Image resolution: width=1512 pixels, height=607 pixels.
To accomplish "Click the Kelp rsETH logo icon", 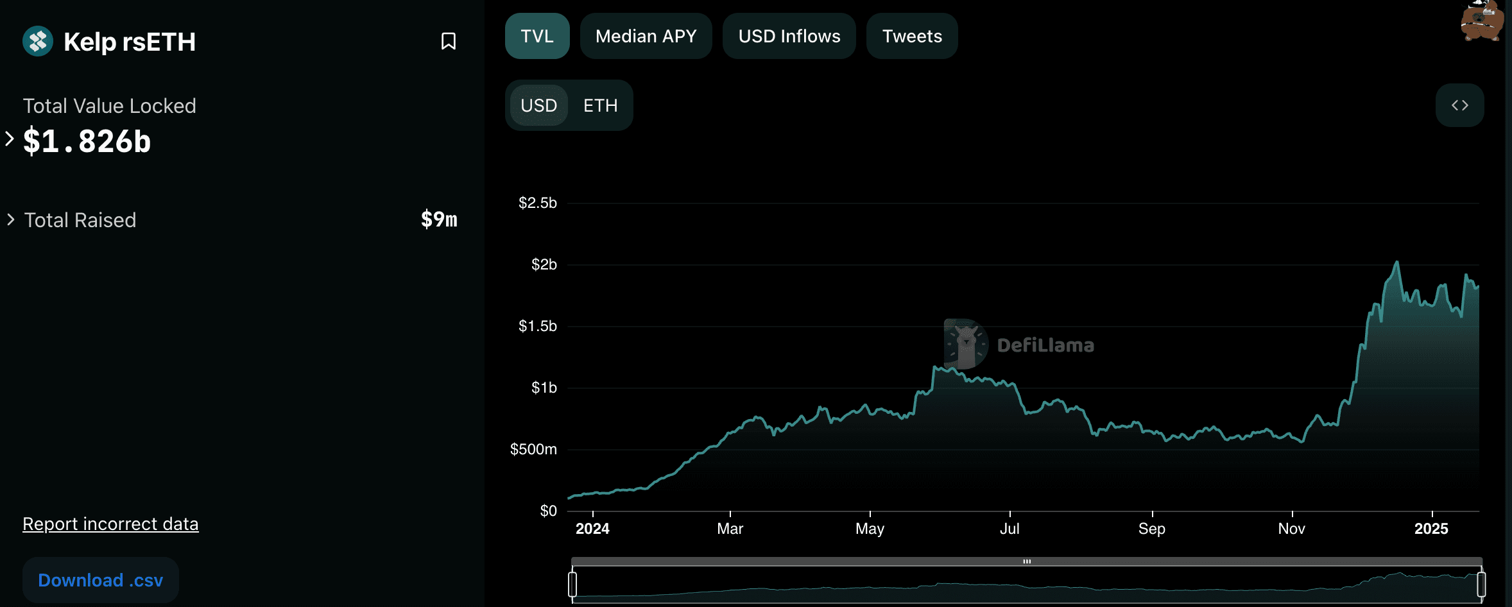I will [38, 41].
